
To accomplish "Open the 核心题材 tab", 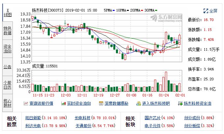I will pyautogui.click(x=8, y=103).
